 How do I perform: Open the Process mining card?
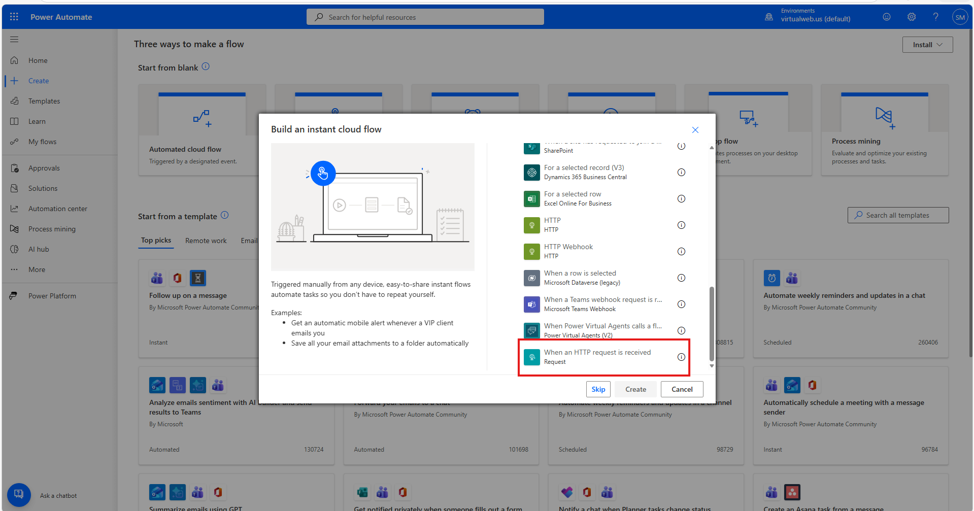pyautogui.click(x=885, y=130)
